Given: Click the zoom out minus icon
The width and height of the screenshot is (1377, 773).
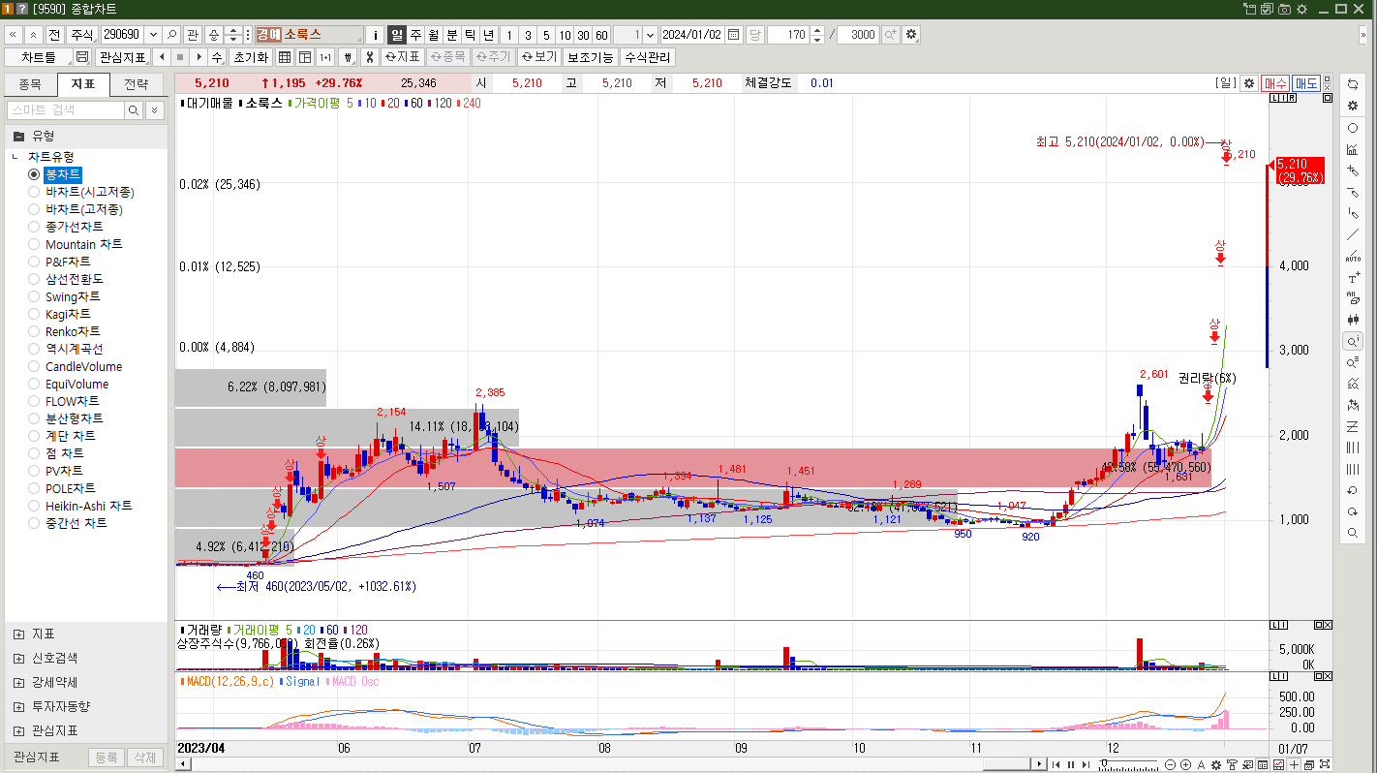Looking at the screenshot, I should click(x=1171, y=764).
